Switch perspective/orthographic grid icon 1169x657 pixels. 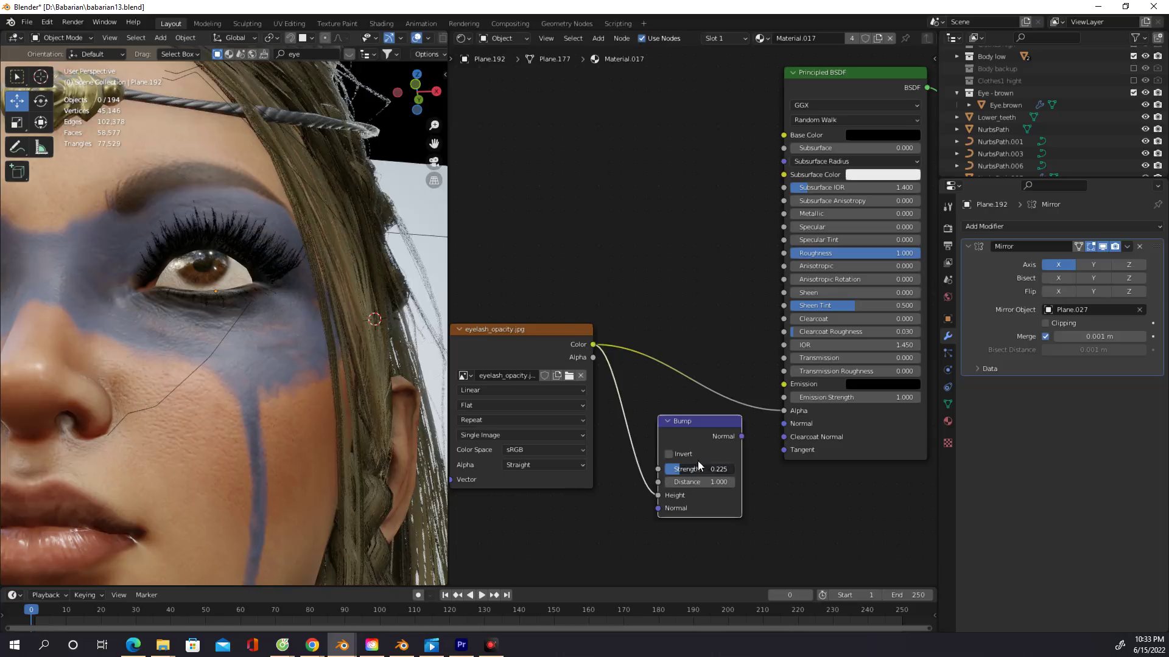pyautogui.click(x=434, y=180)
